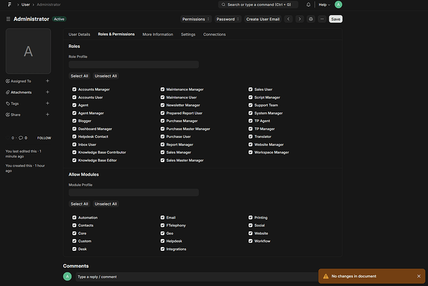The width and height of the screenshot is (428, 286).
Task: Click the Role Profile input field
Action: click(x=133, y=64)
